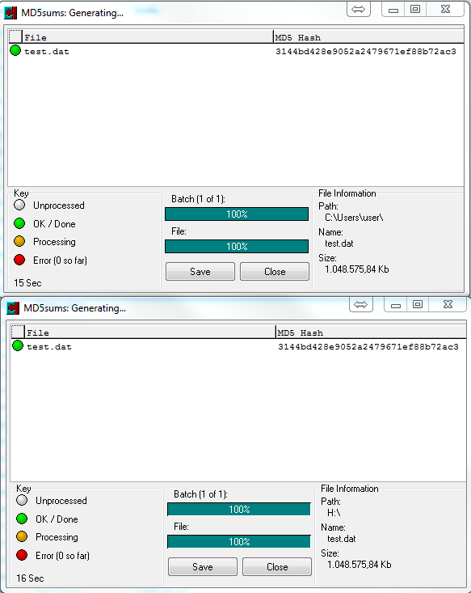471x593 pixels.
Task: Sort by File column in top window
Action: pyautogui.click(x=147, y=37)
